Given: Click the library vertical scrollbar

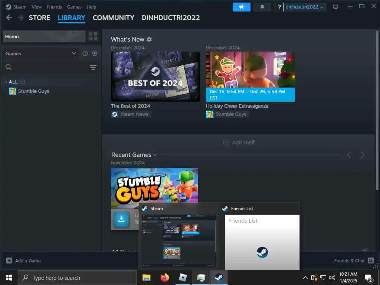Looking at the screenshot, I should (377, 110).
